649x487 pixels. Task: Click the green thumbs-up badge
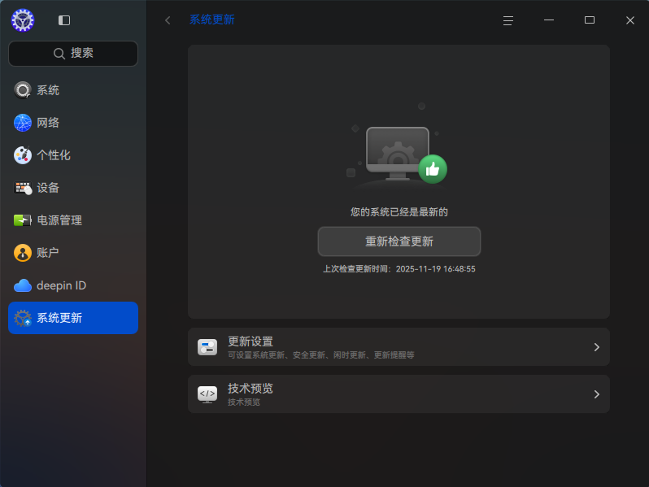[x=433, y=169]
